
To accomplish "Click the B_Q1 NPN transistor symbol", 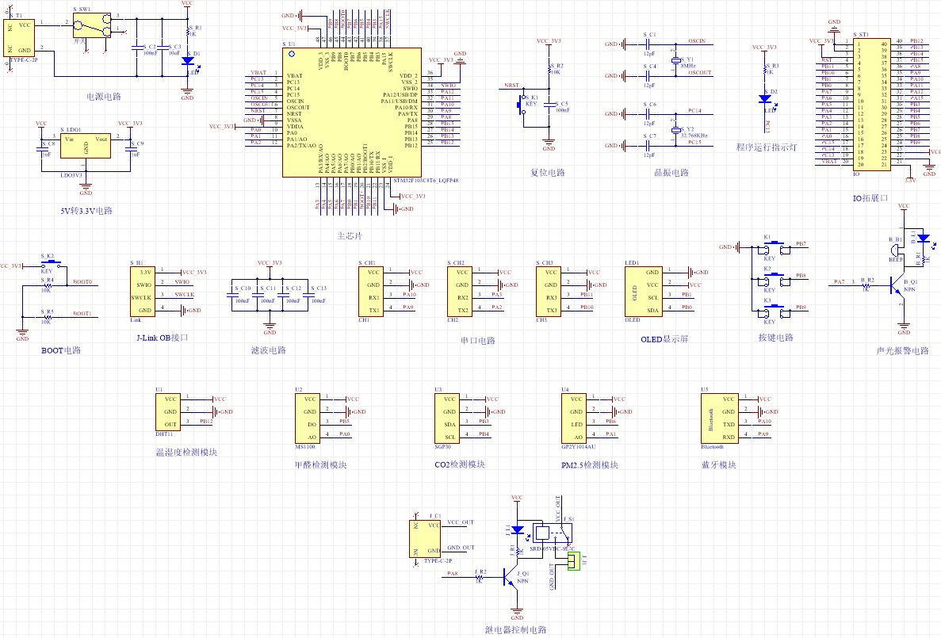I will tap(897, 285).
